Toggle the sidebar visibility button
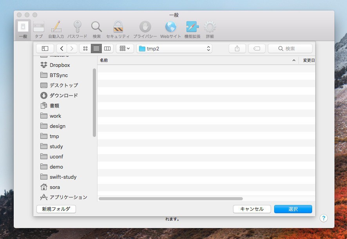 (x=45, y=49)
